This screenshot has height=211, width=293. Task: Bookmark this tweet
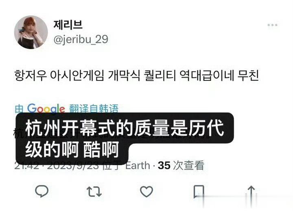[199, 192]
